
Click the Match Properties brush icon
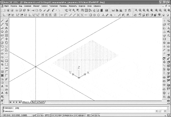pyautogui.click(x=44, y=10)
